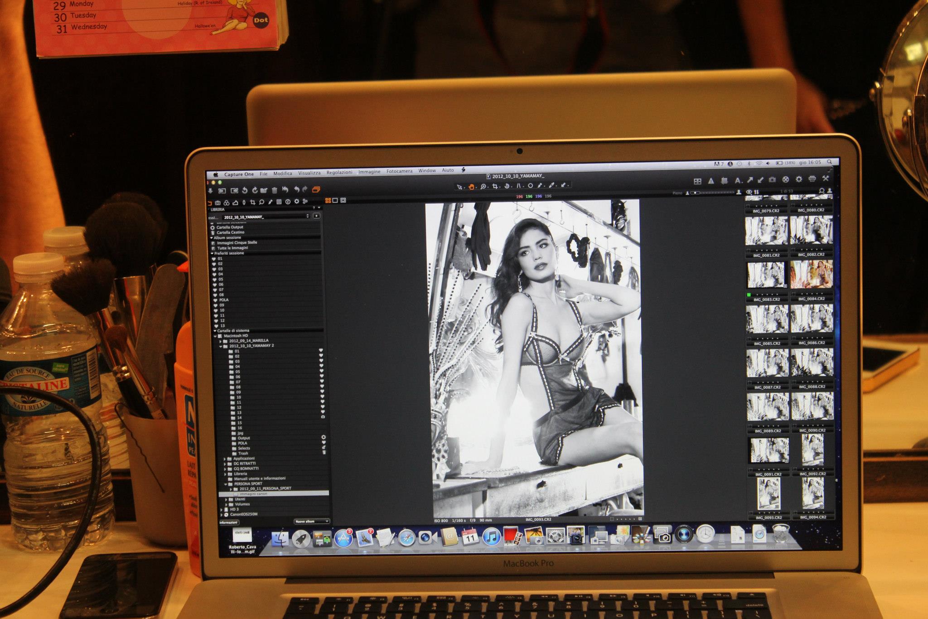928x619 pixels.
Task: Click the trash can delete icon
Action: click(274, 190)
